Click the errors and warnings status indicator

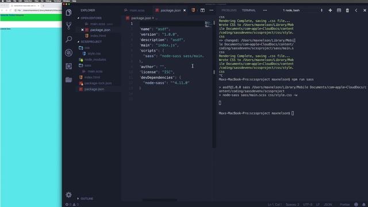[72, 205]
